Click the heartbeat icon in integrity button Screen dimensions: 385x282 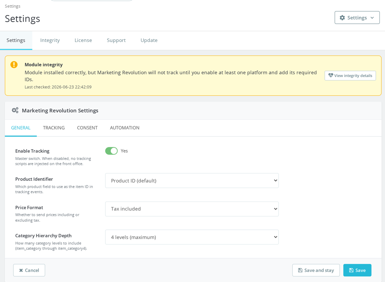tap(331, 75)
